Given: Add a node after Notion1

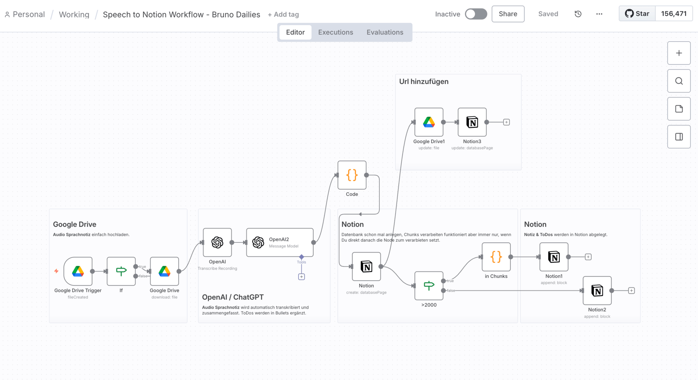Looking at the screenshot, I should (x=588, y=257).
